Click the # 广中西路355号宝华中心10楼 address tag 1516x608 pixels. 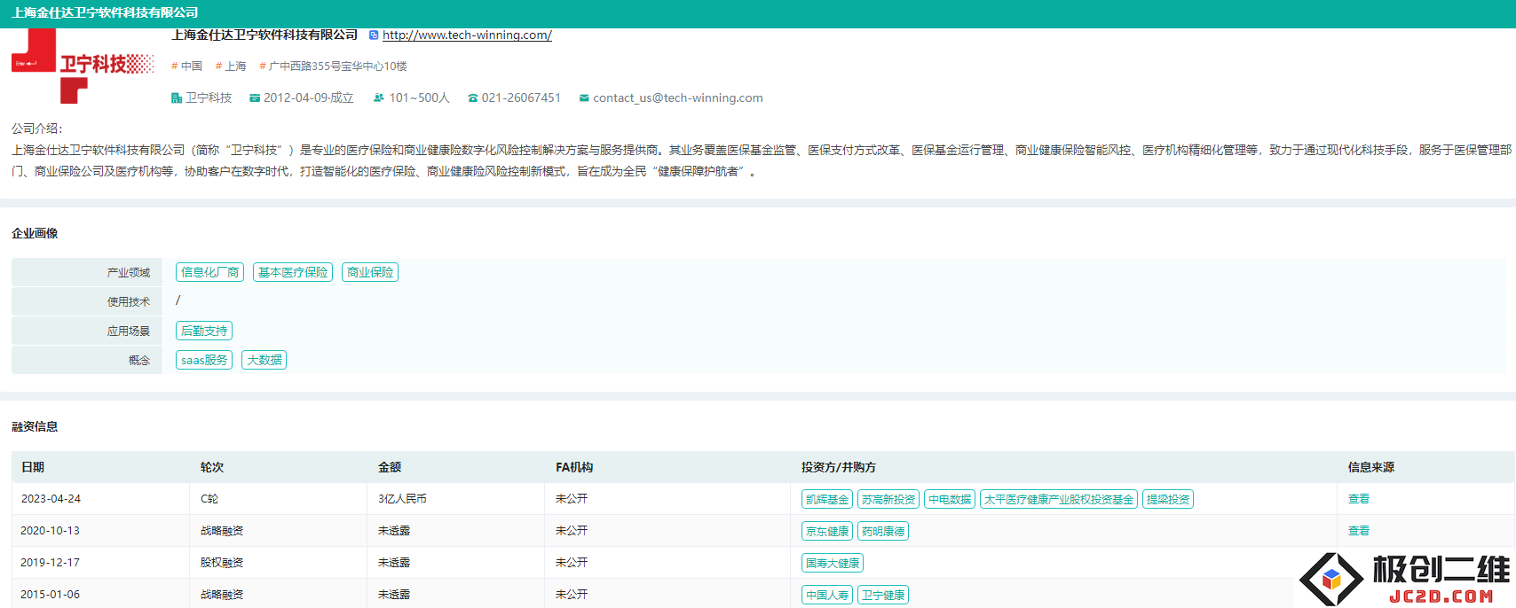point(333,66)
